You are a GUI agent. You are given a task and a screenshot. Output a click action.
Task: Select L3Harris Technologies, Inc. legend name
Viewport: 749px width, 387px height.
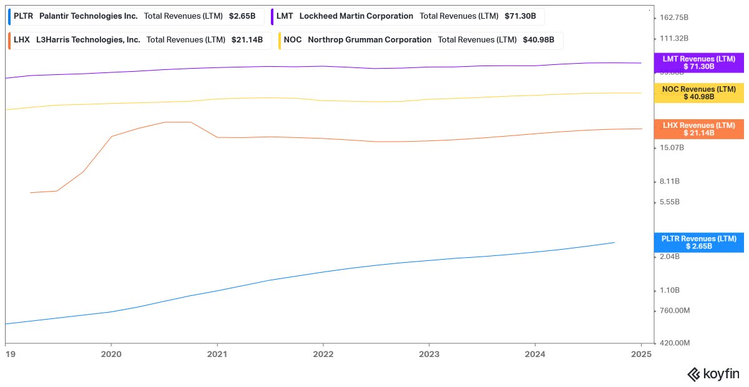tap(88, 40)
